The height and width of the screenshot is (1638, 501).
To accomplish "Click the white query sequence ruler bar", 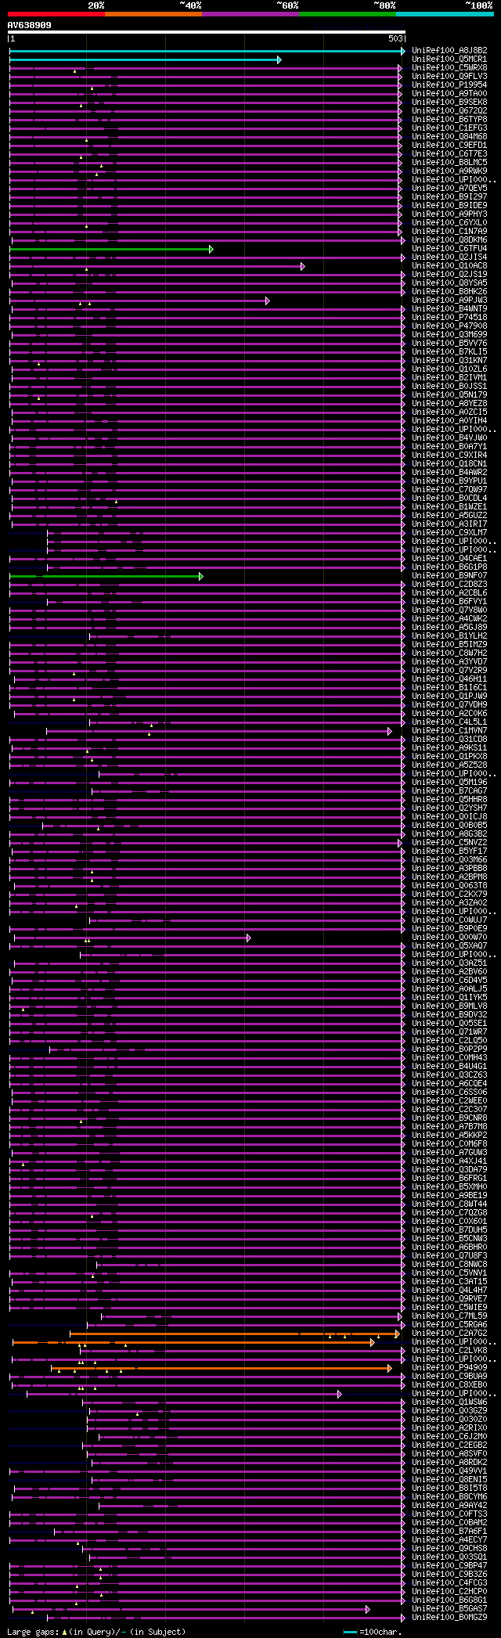I will click(207, 32).
